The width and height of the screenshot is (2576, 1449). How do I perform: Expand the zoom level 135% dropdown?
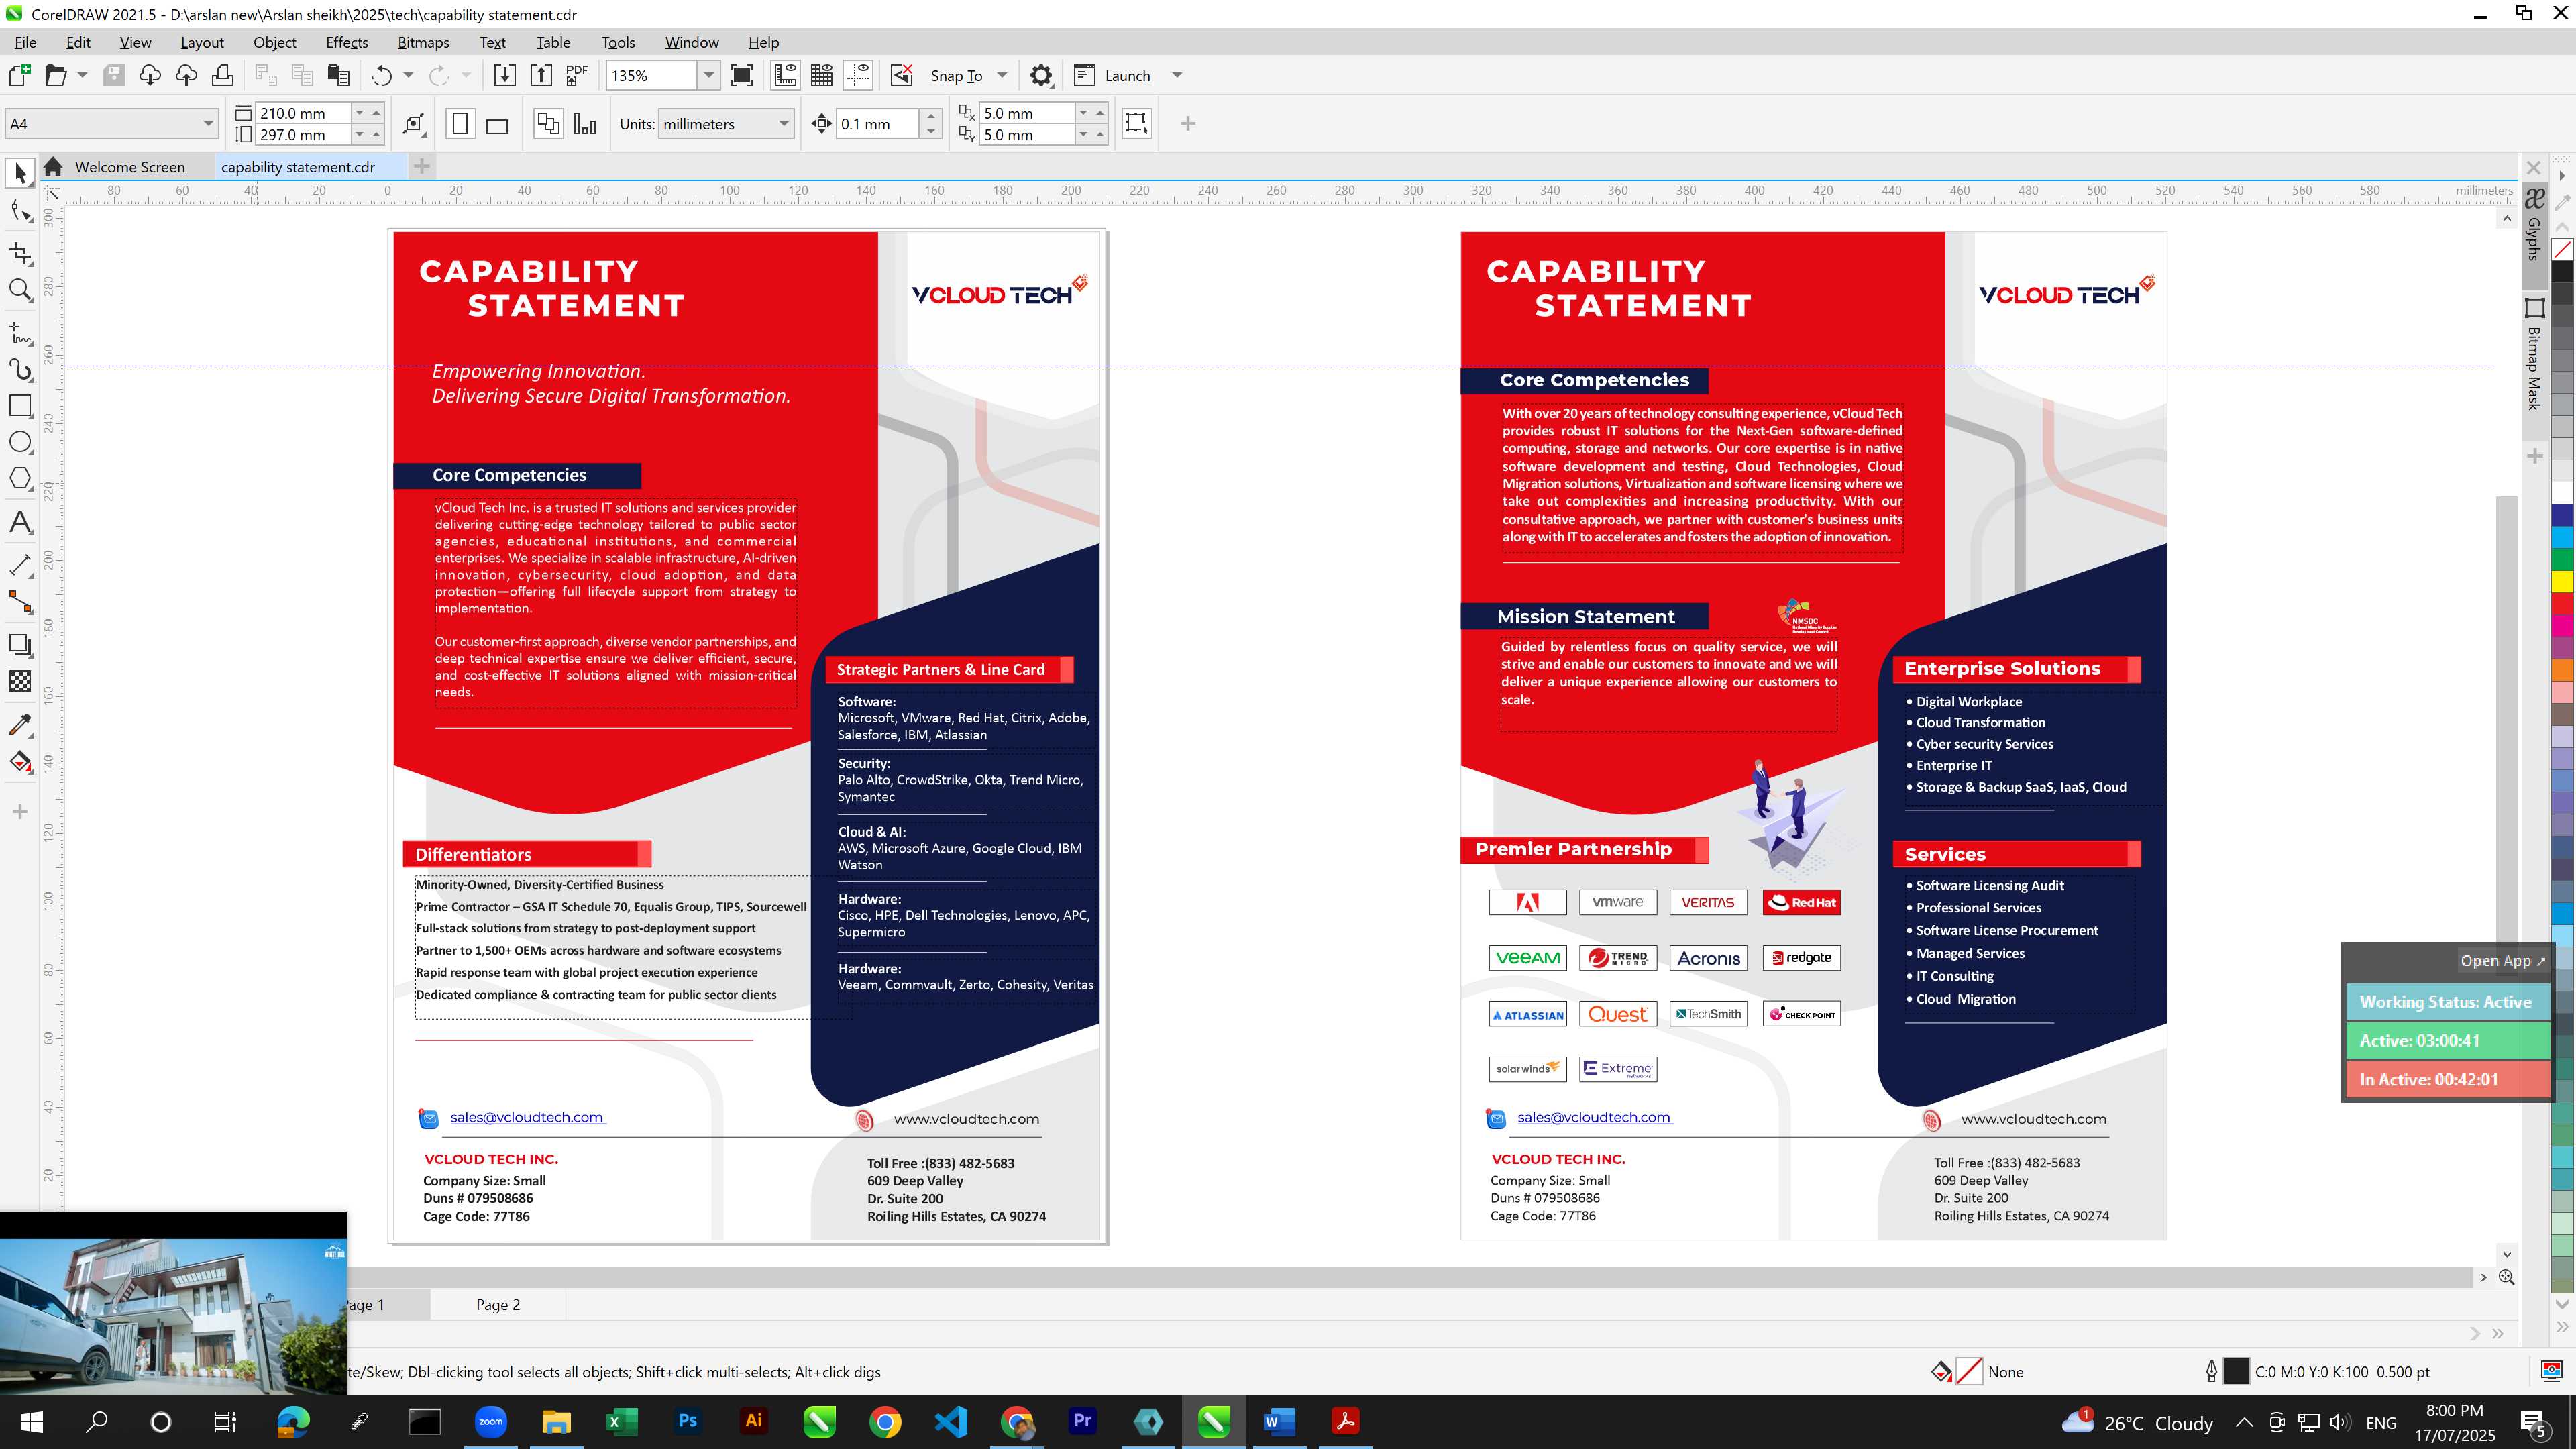(709, 75)
